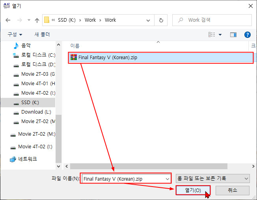Go back with the left arrow button
257x200 pixels.
[8, 20]
